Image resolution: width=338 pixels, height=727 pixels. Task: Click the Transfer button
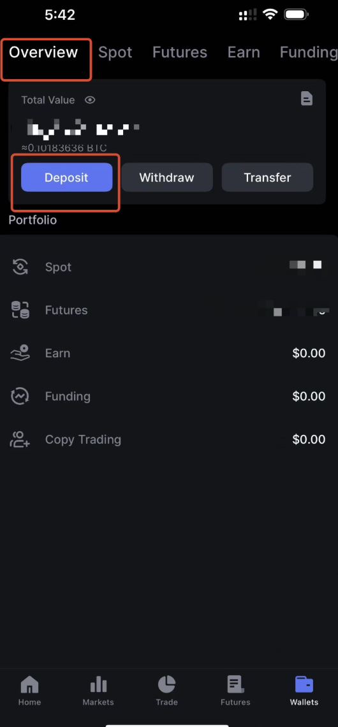[x=267, y=177]
